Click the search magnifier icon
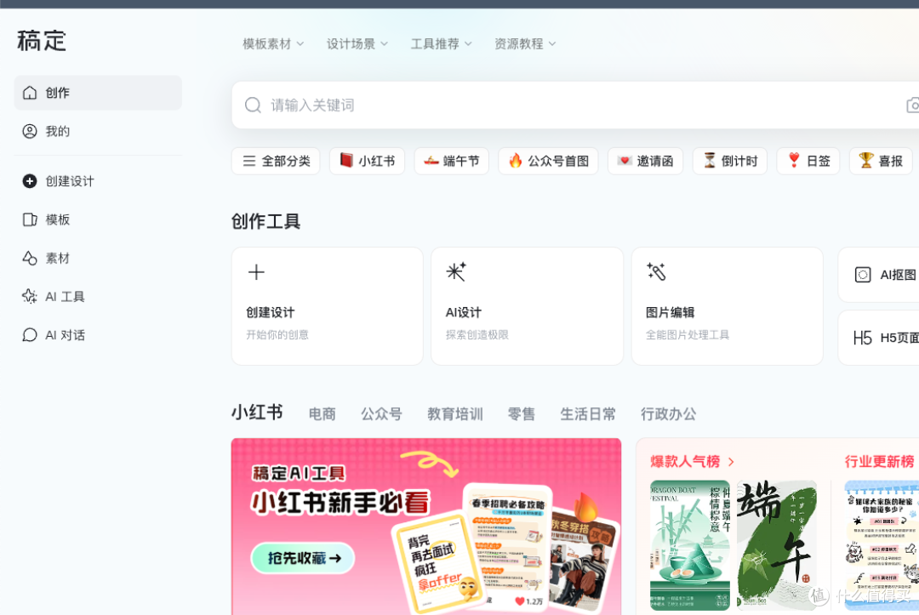 (253, 105)
